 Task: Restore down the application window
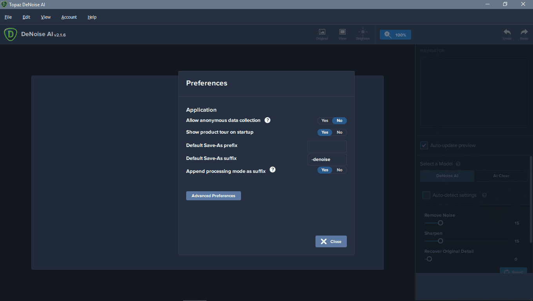[505, 4]
